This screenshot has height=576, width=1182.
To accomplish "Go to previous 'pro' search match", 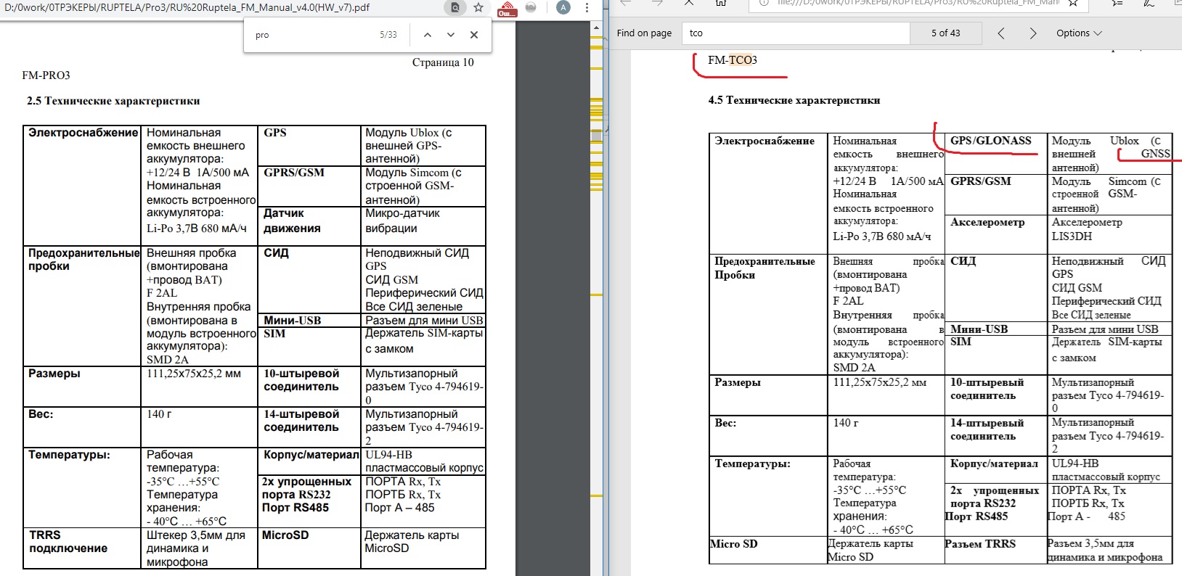I will [428, 35].
